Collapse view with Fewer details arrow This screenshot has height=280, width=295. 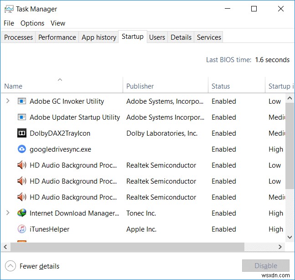(x=10, y=266)
